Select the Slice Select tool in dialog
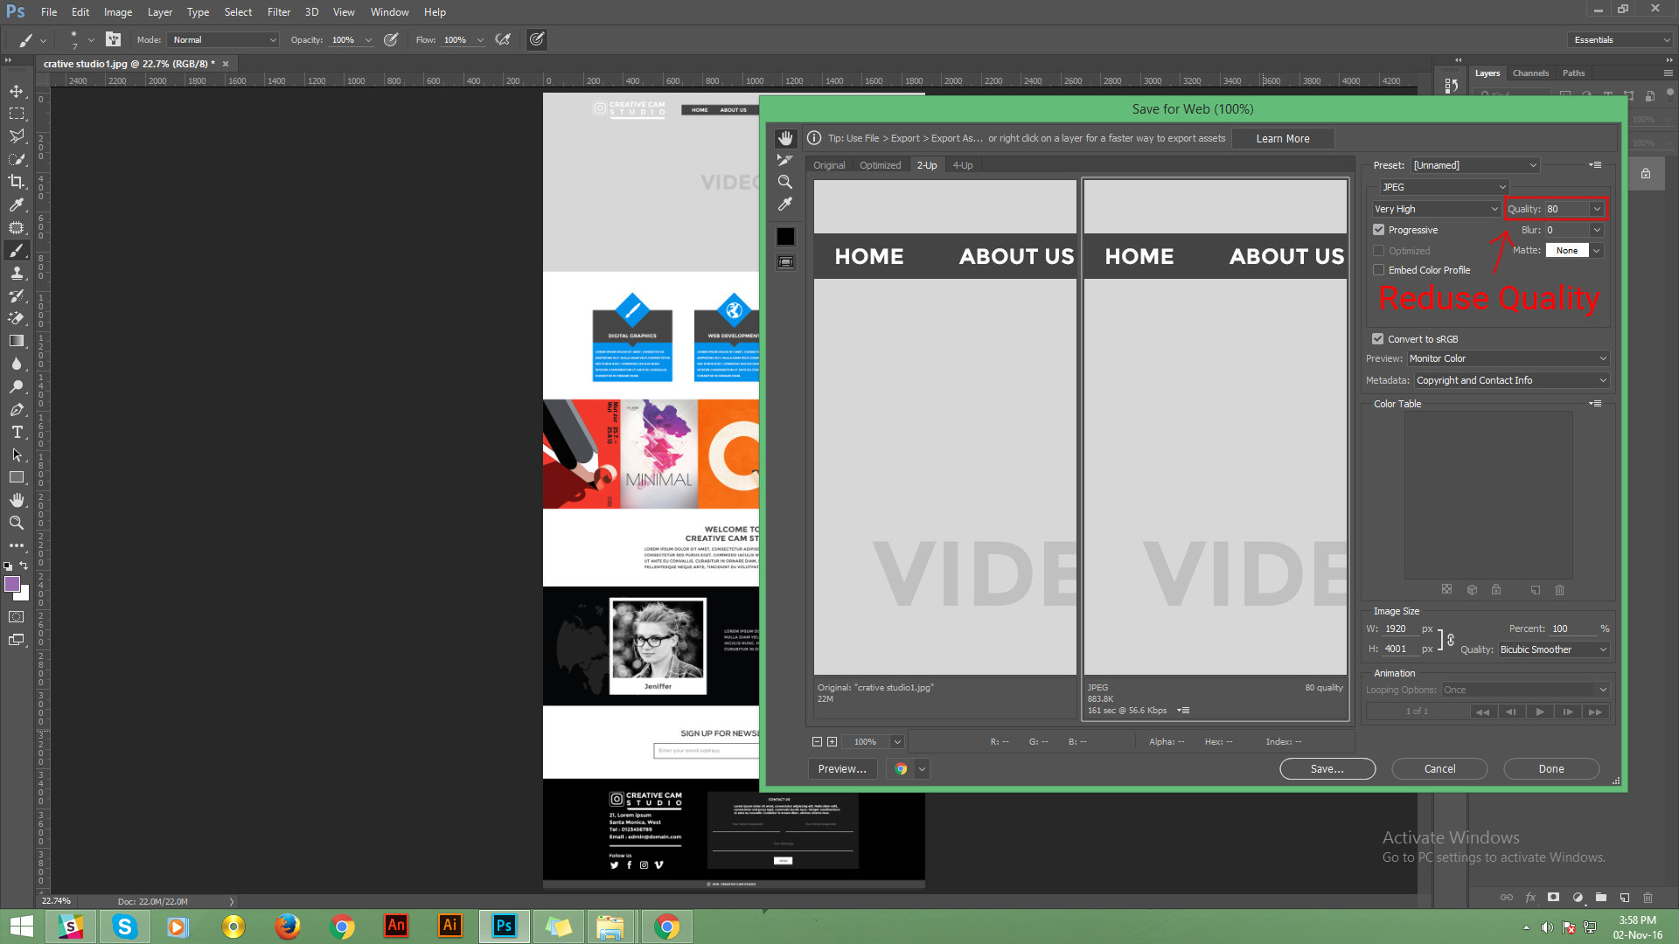The width and height of the screenshot is (1679, 944). [x=785, y=160]
